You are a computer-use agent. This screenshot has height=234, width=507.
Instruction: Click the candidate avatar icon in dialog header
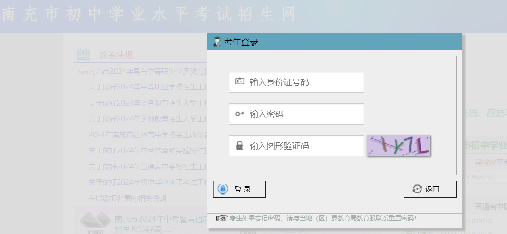pos(217,42)
